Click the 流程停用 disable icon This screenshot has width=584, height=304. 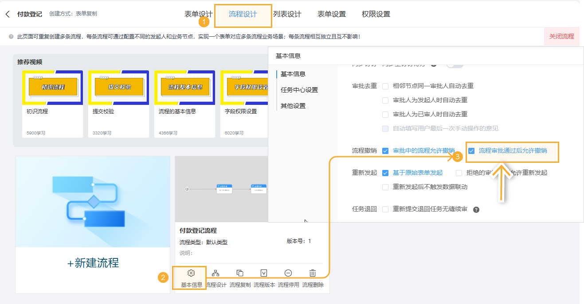point(288,273)
